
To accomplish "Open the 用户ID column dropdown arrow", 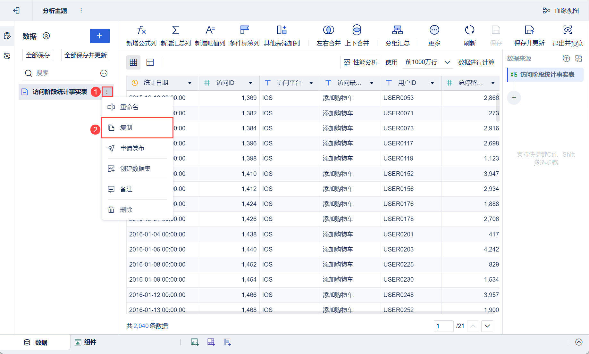I will point(433,83).
